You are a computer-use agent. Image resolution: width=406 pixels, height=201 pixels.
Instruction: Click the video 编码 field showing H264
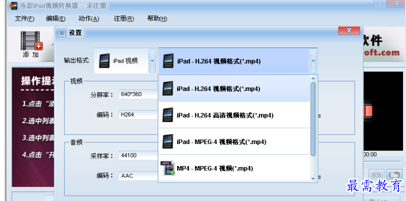click(138, 115)
